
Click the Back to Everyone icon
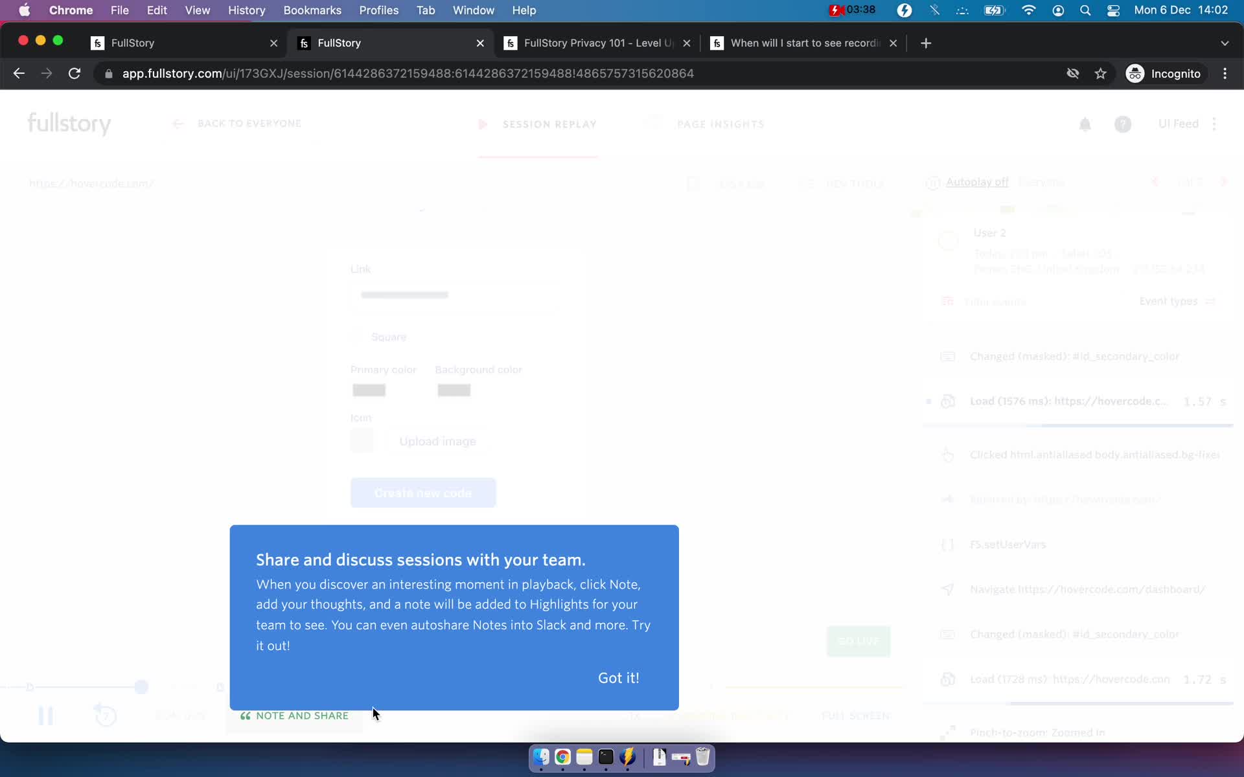(x=176, y=124)
